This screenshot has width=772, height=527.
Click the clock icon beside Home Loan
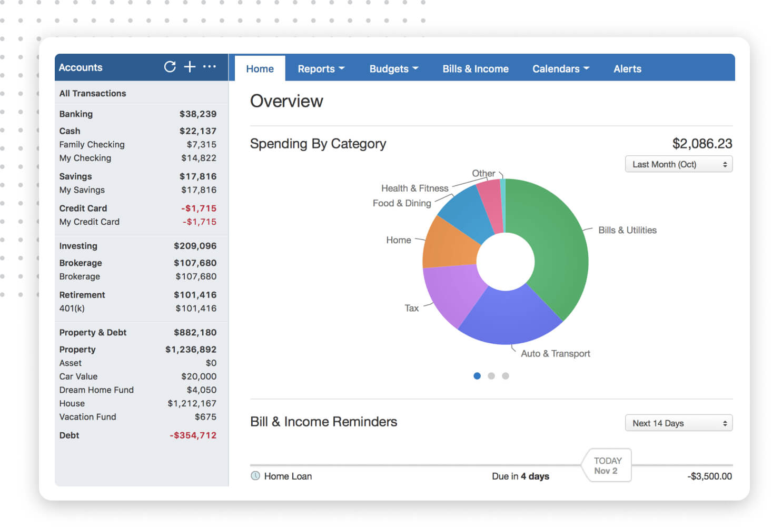tap(255, 476)
